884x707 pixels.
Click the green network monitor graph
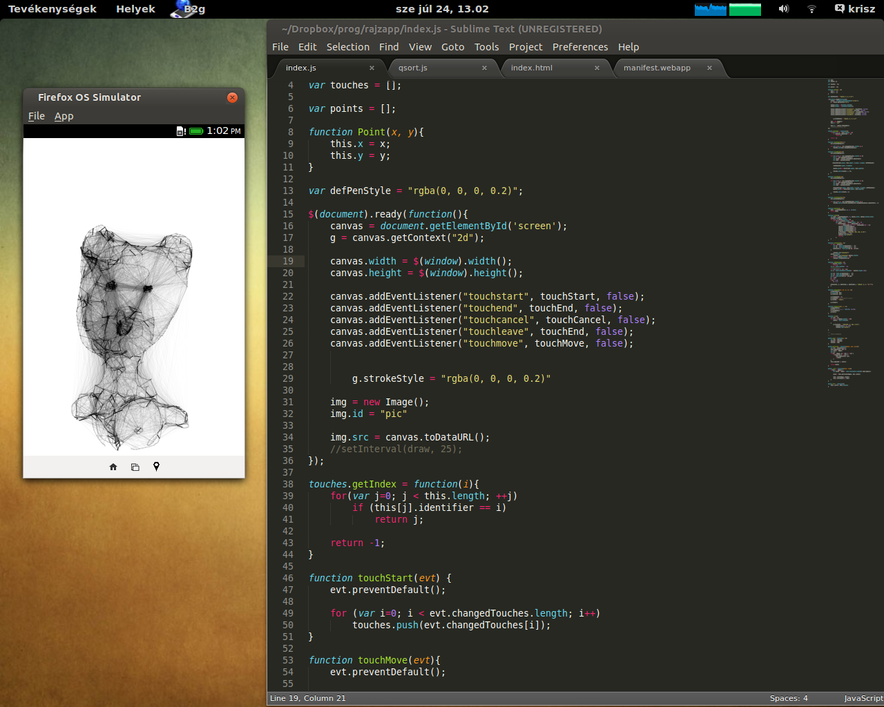[744, 9]
